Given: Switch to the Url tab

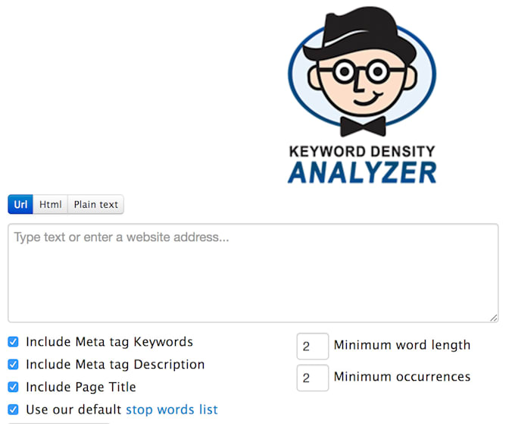Looking at the screenshot, I should (x=20, y=205).
